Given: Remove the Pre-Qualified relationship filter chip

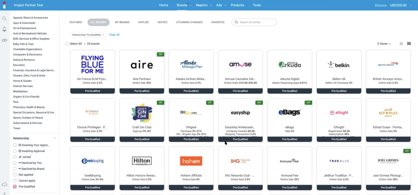Looking at the screenshot, I should click(x=103, y=35).
